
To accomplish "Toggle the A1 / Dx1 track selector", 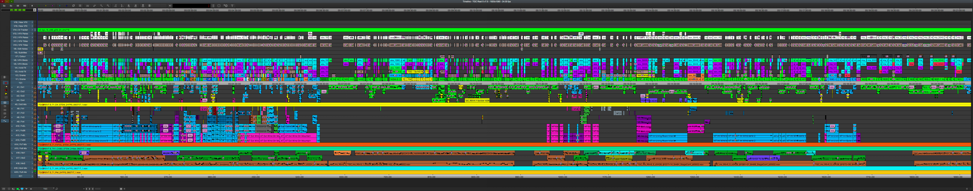I will tap(21, 87).
